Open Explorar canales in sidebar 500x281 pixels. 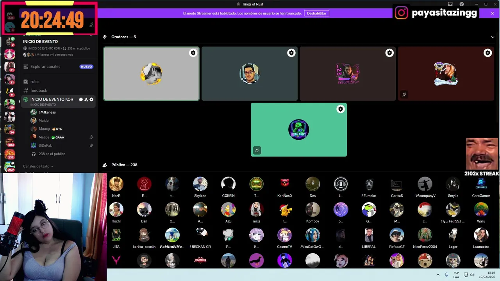[x=45, y=67]
